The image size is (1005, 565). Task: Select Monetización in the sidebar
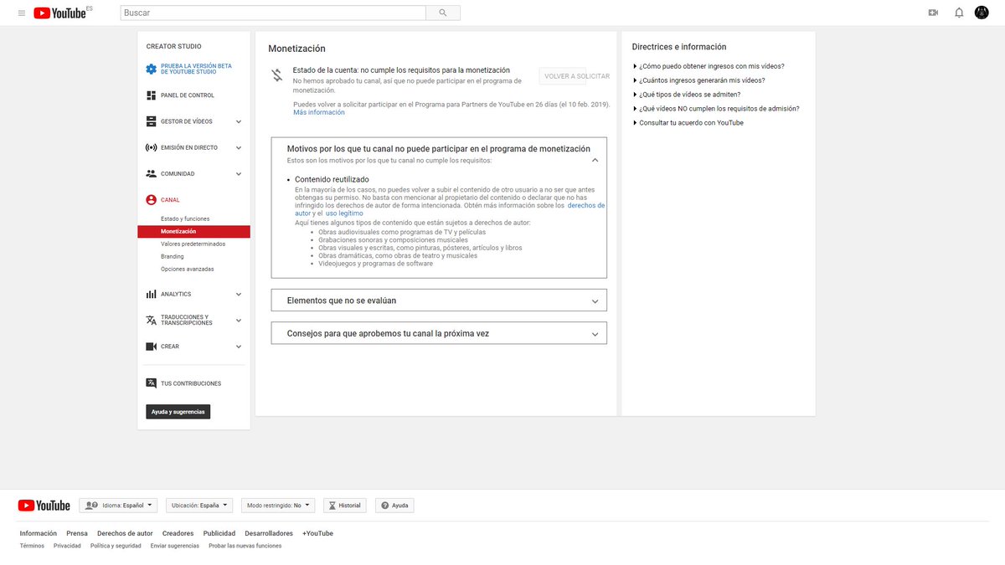pyautogui.click(x=193, y=232)
